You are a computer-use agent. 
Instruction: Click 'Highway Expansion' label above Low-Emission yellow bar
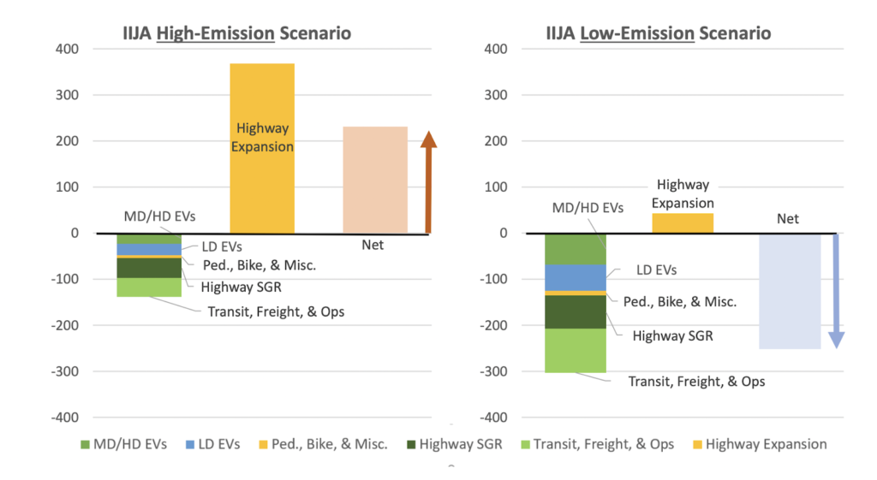[683, 194]
